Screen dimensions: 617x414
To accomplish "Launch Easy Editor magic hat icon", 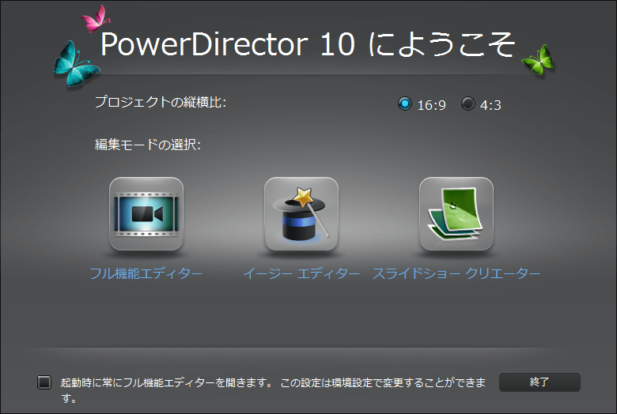I will point(301,213).
